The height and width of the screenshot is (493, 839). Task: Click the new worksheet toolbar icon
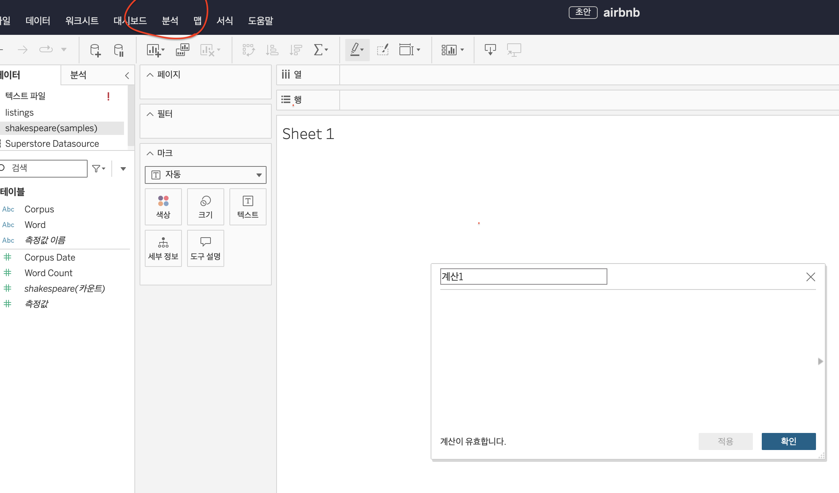154,50
